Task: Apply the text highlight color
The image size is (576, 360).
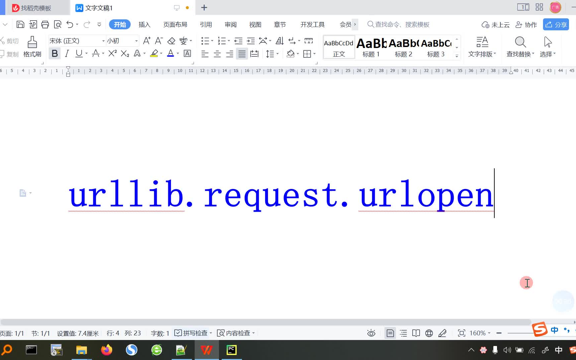Action: coord(154,53)
